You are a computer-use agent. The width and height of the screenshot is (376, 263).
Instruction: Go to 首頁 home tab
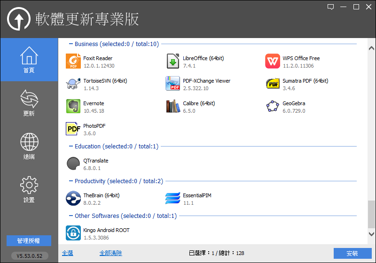29,60
